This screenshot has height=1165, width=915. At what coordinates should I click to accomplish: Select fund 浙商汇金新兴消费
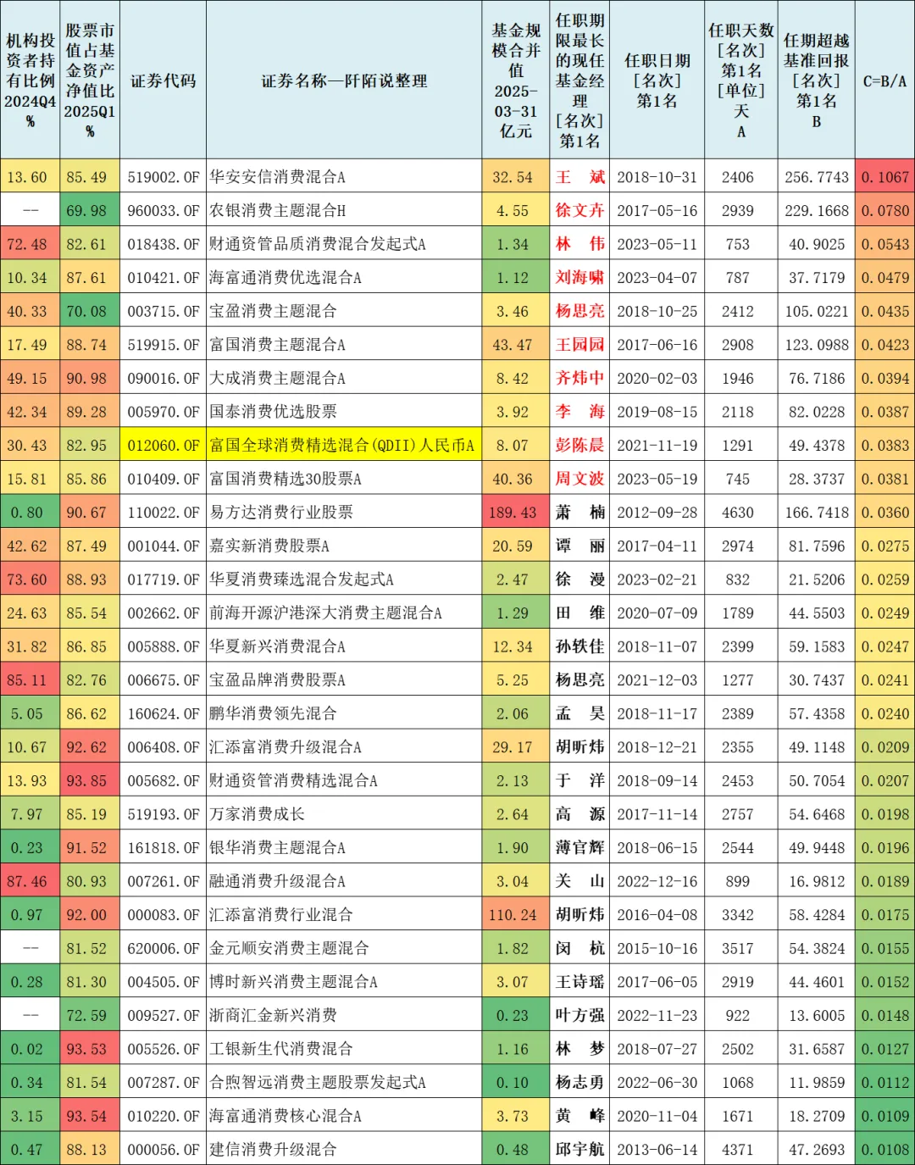tap(274, 1015)
